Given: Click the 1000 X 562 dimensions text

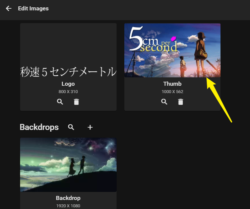Looking at the screenshot, I should coord(172,91).
